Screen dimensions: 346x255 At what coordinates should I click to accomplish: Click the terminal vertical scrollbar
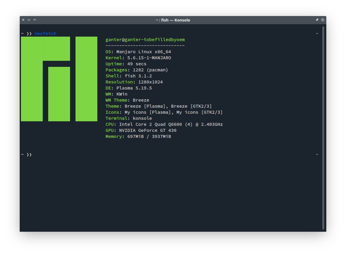tap(323, 128)
